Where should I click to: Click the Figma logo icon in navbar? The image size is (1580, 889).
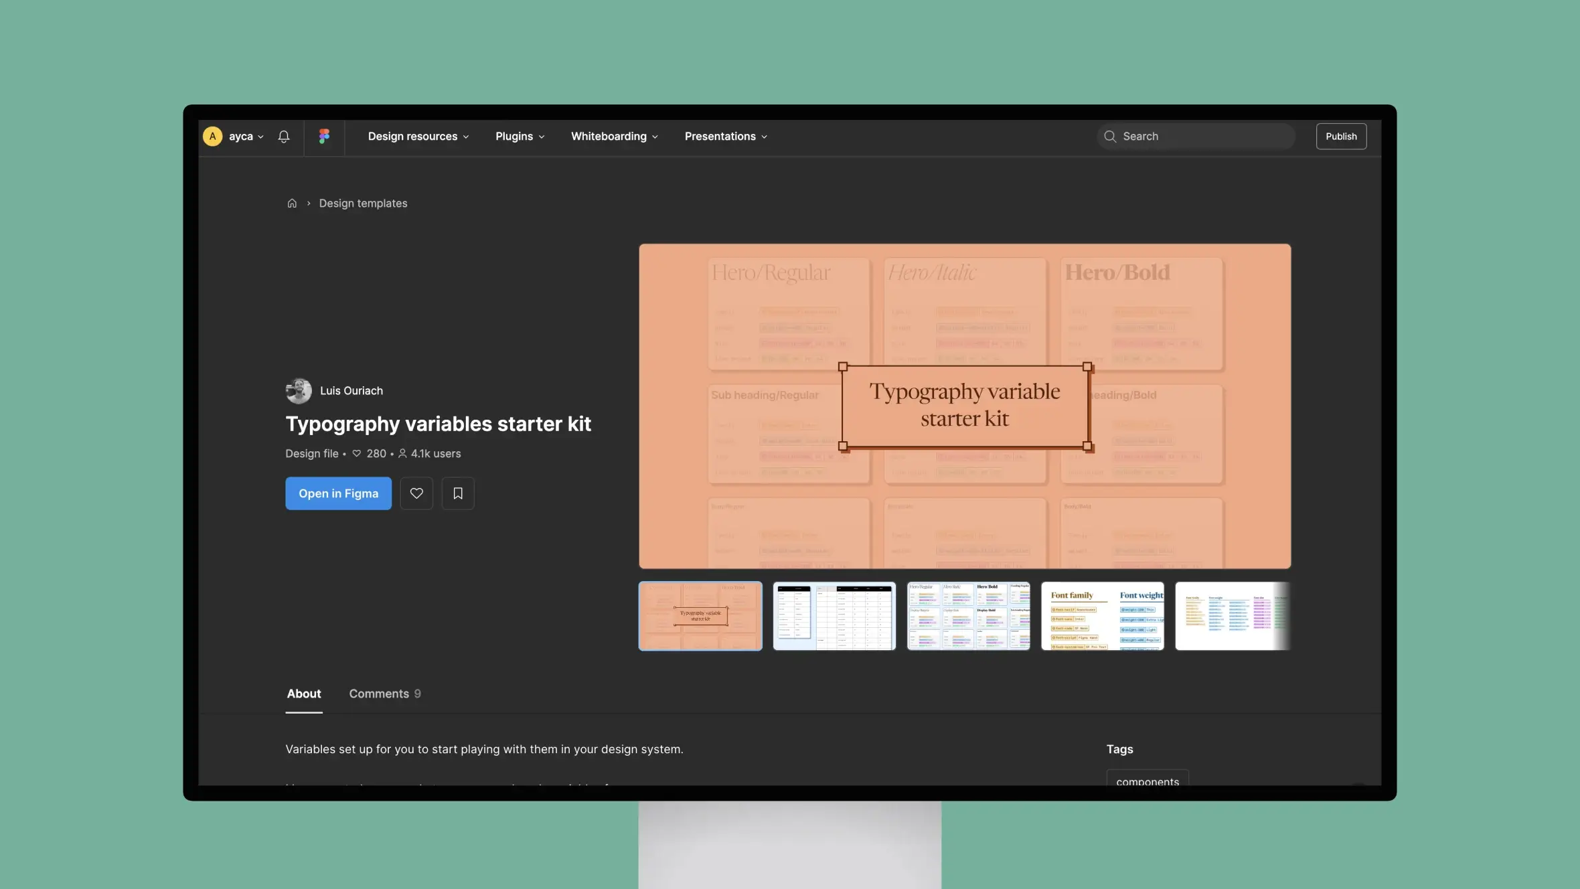pos(323,136)
